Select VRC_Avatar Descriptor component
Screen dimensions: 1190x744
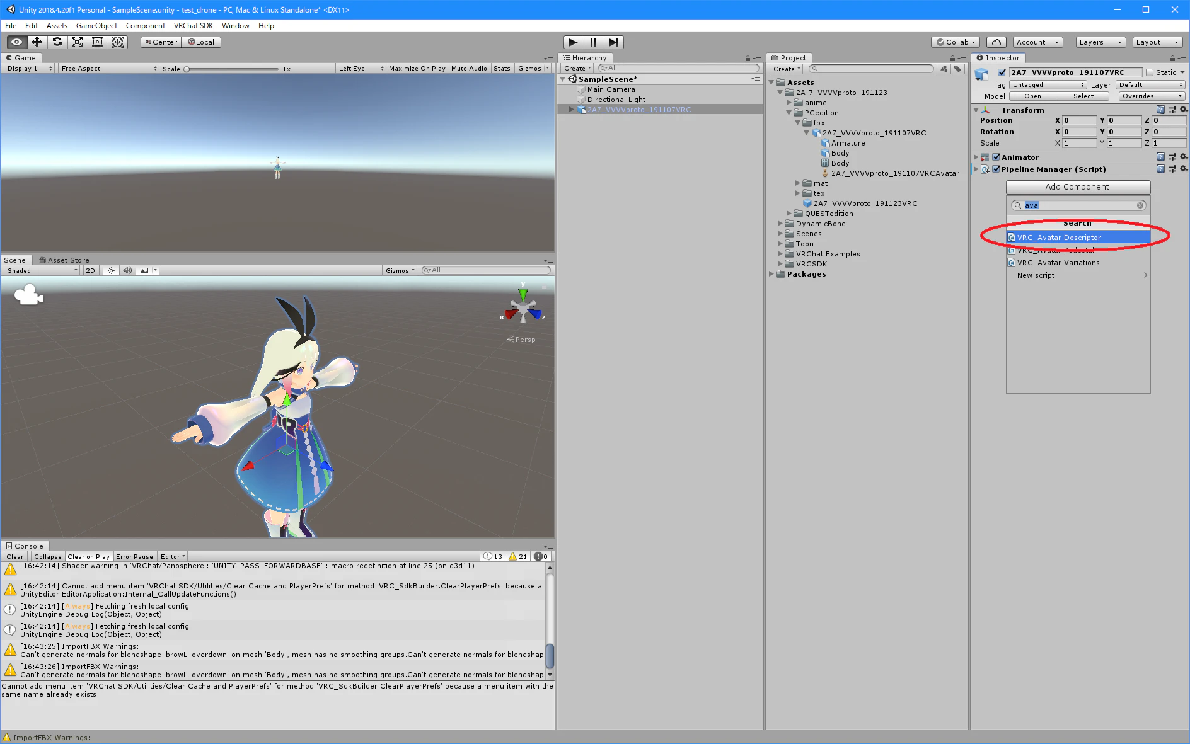tap(1078, 238)
